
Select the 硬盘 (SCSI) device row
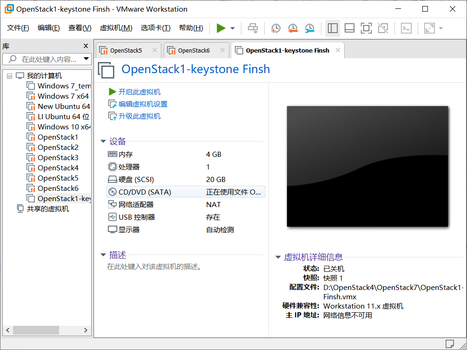(x=186, y=180)
